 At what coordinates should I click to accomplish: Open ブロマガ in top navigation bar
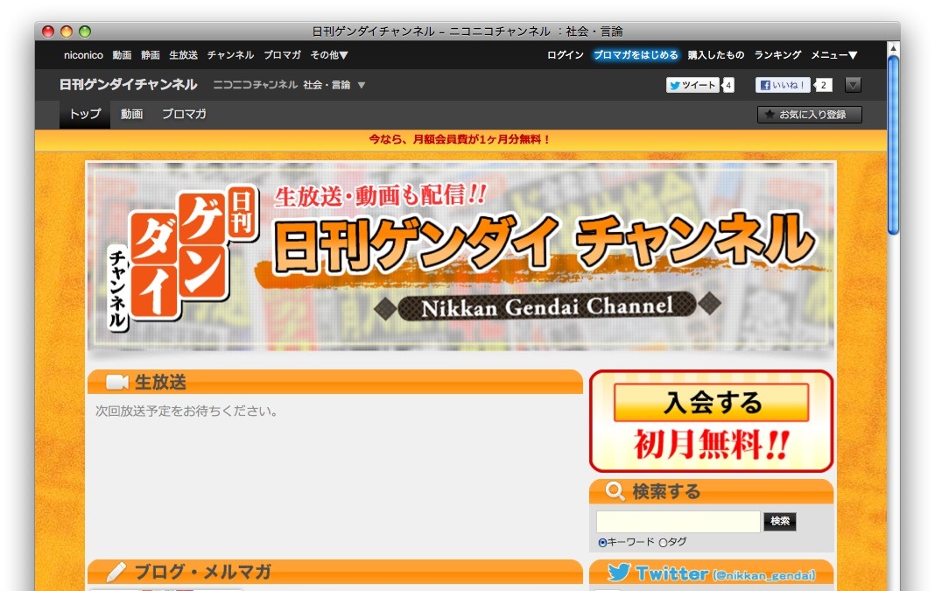(282, 55)
